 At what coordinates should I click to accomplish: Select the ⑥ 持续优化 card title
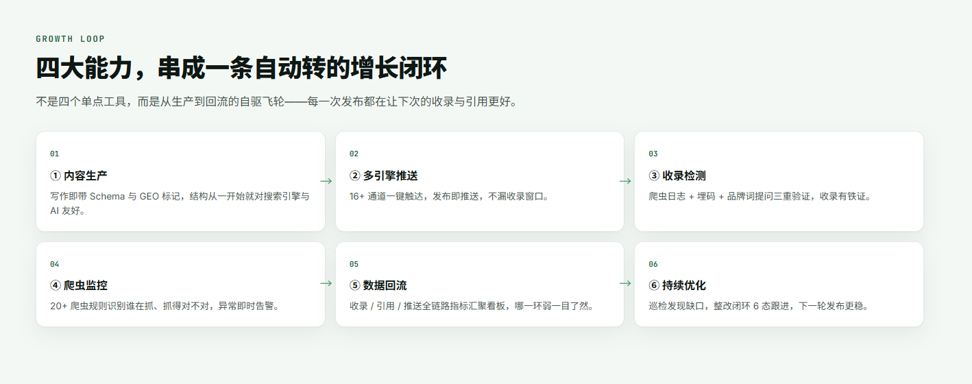pos(677,285)
